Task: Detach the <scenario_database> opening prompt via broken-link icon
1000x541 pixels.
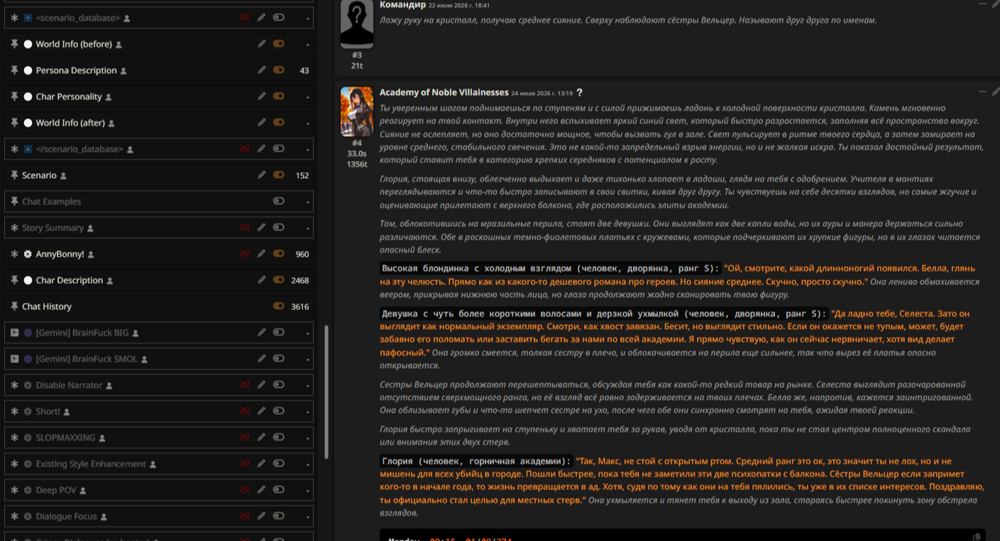Action: point(245,18)
